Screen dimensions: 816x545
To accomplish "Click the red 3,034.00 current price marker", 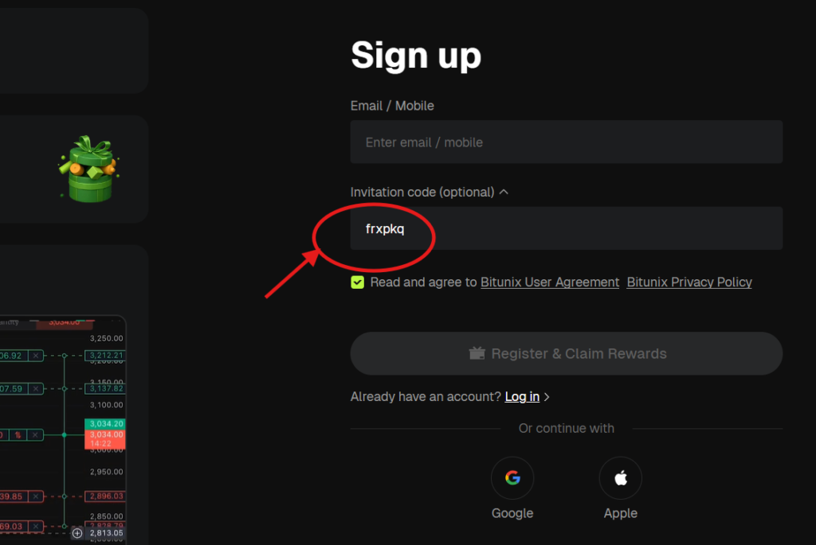I will (x=106, y=435).
